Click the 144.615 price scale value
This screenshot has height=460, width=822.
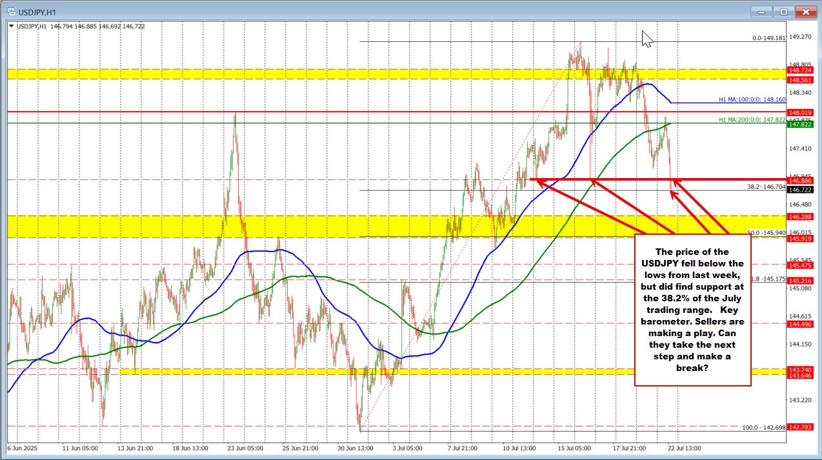(800, 316)
